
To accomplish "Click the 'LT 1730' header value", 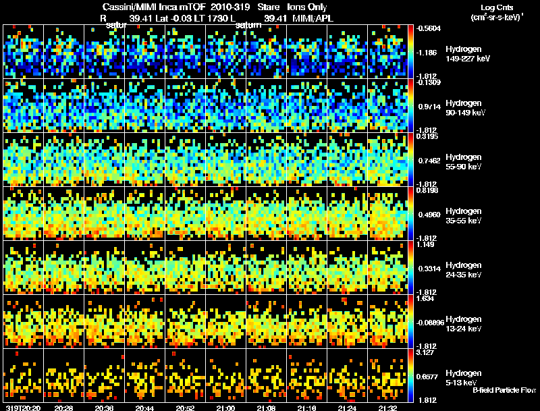I will coord(211,18).
